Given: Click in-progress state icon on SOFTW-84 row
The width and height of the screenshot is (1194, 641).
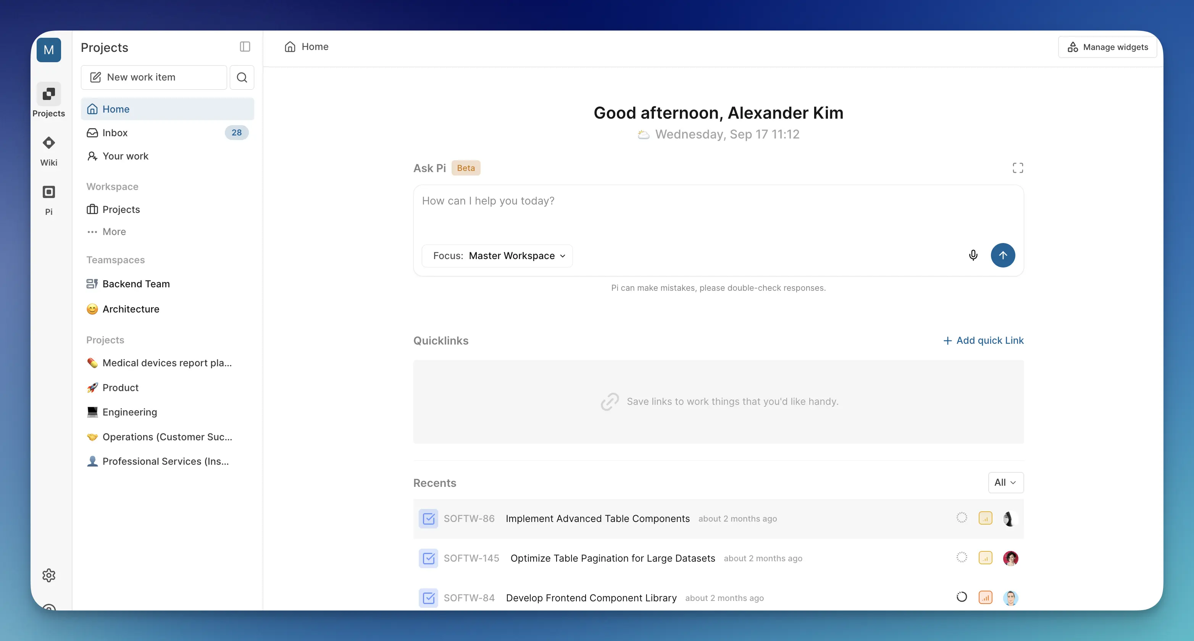Looking at the screenshot, I should pyautogui.click(x=962, y=597).
